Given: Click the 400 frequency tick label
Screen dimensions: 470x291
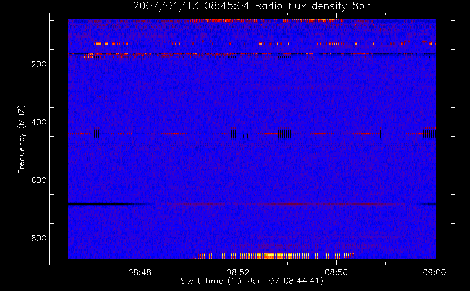Looking at the screenshot, I should [x=39, y=122].
